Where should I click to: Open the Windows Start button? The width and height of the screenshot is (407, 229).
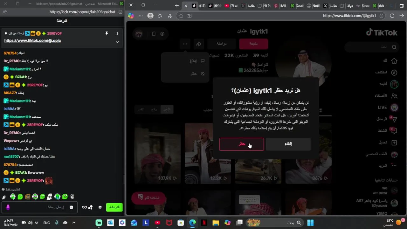310,223
